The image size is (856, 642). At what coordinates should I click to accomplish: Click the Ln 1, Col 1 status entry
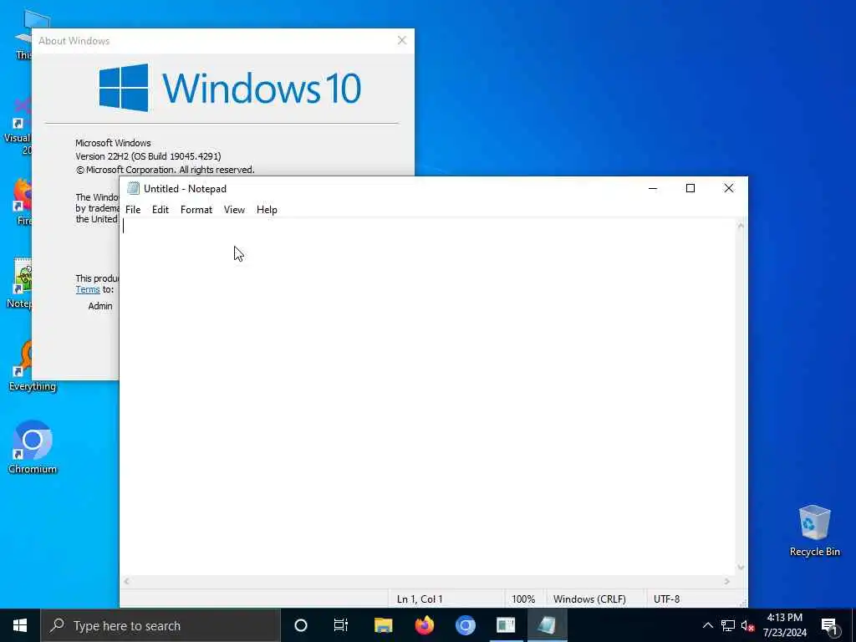[420, 599]
